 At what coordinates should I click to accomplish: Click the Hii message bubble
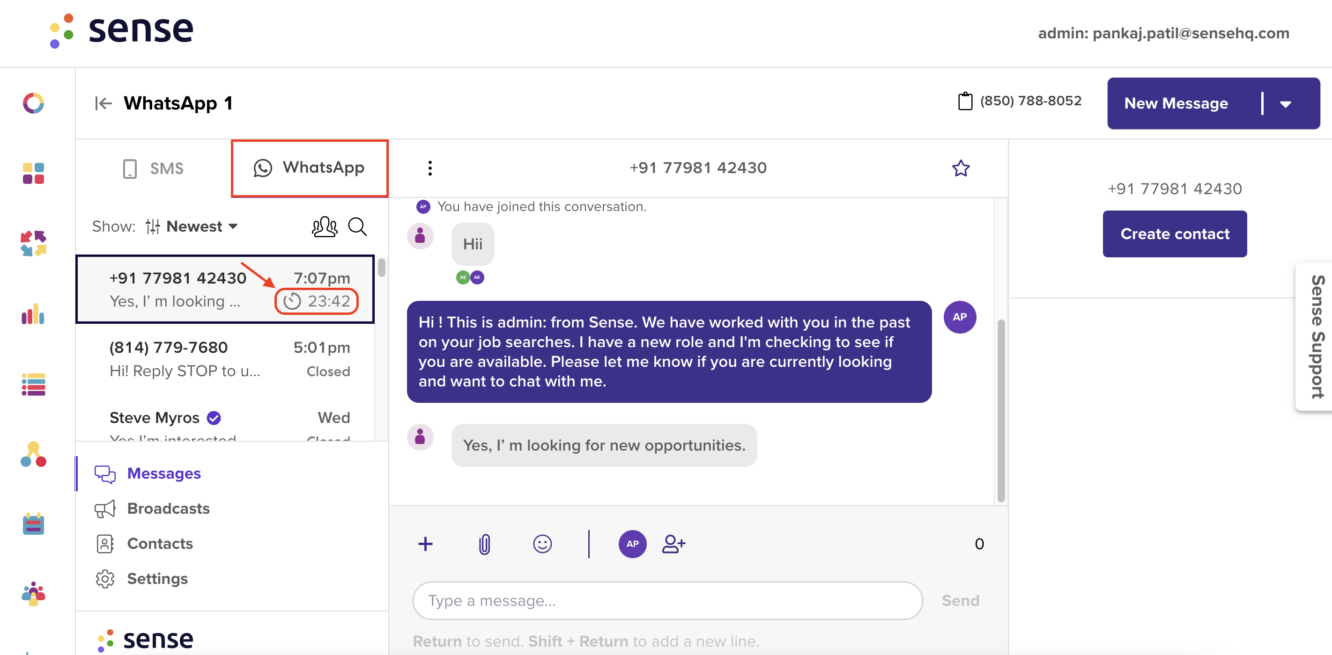point(473,244)
